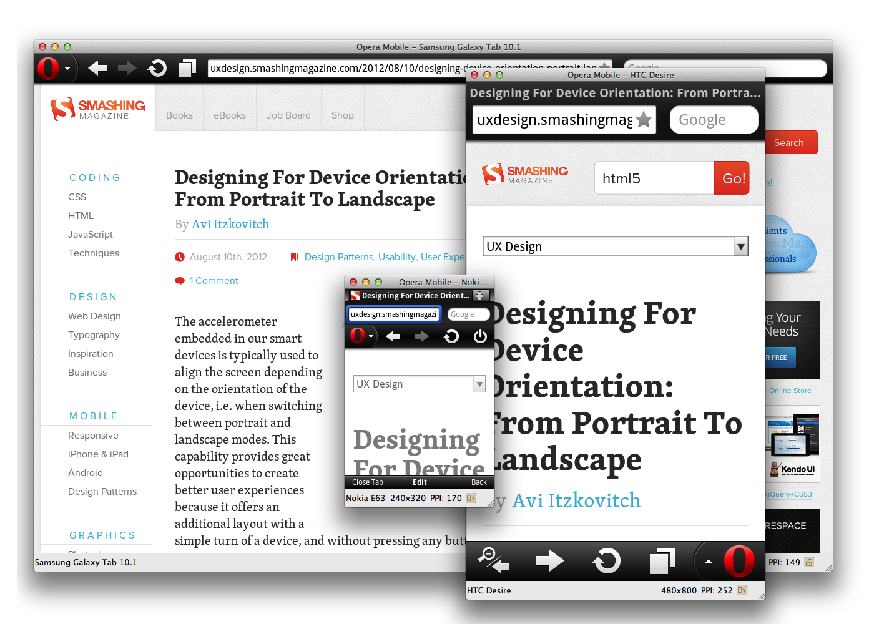Open the HTML sidebar link

81,216
